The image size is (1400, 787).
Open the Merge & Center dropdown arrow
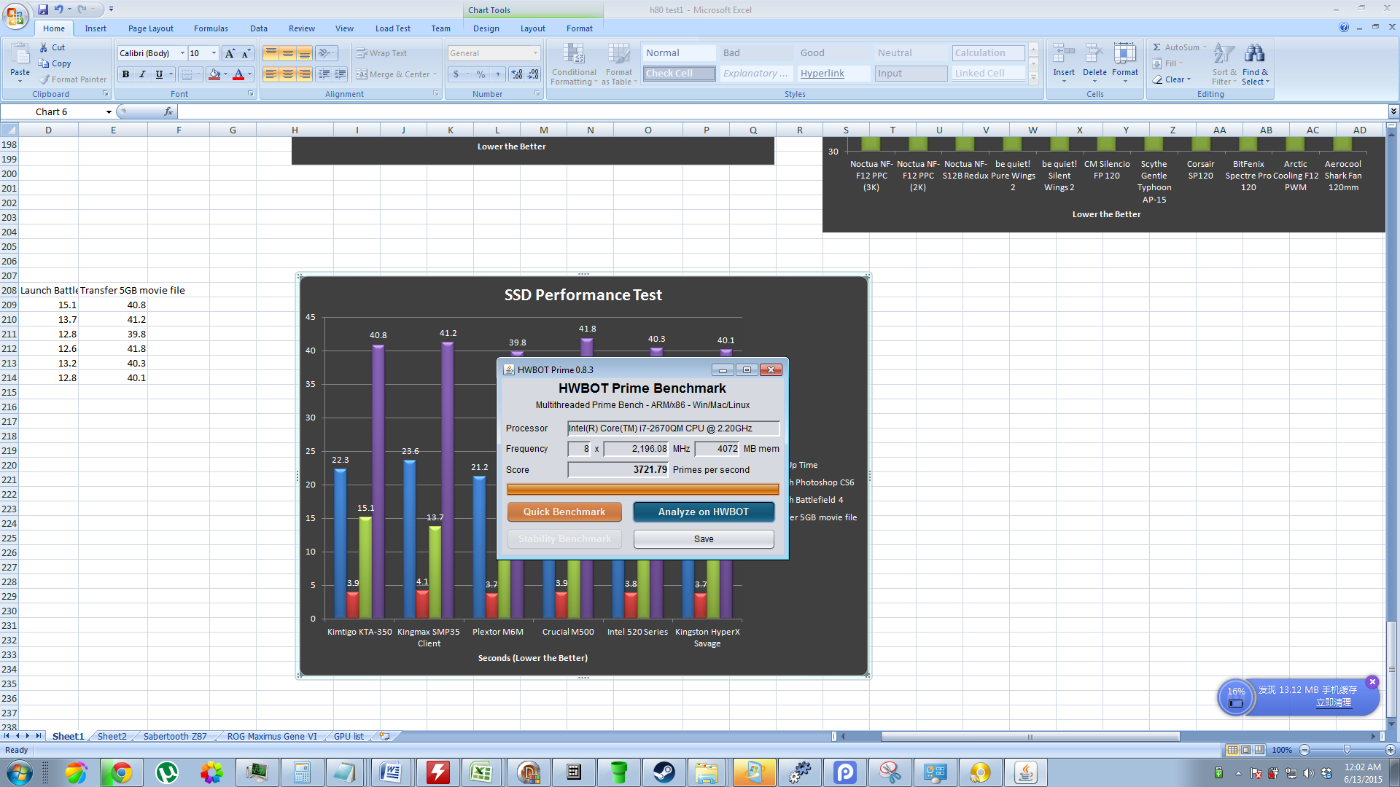[x=435, y=74]
